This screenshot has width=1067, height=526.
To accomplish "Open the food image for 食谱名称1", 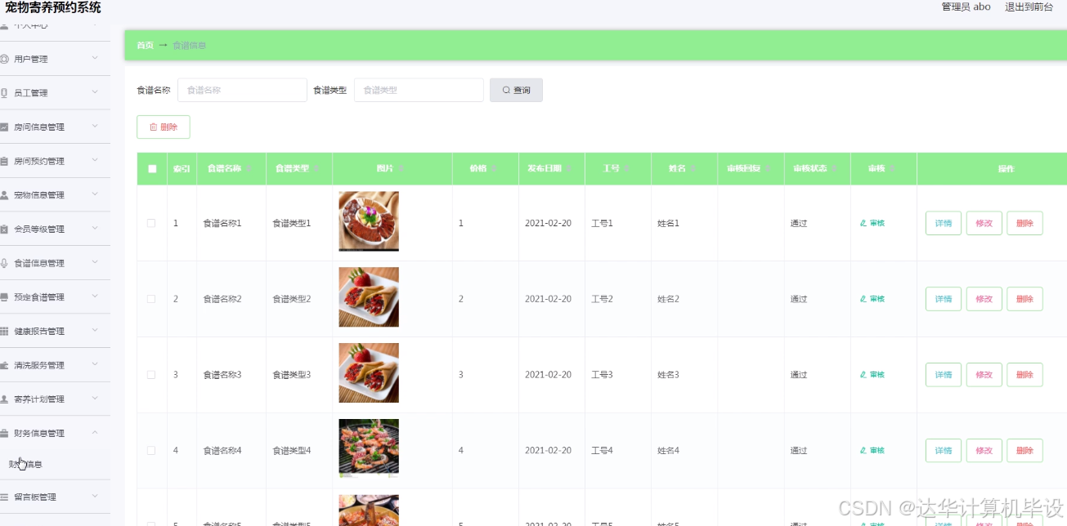I will pos(369,221).
